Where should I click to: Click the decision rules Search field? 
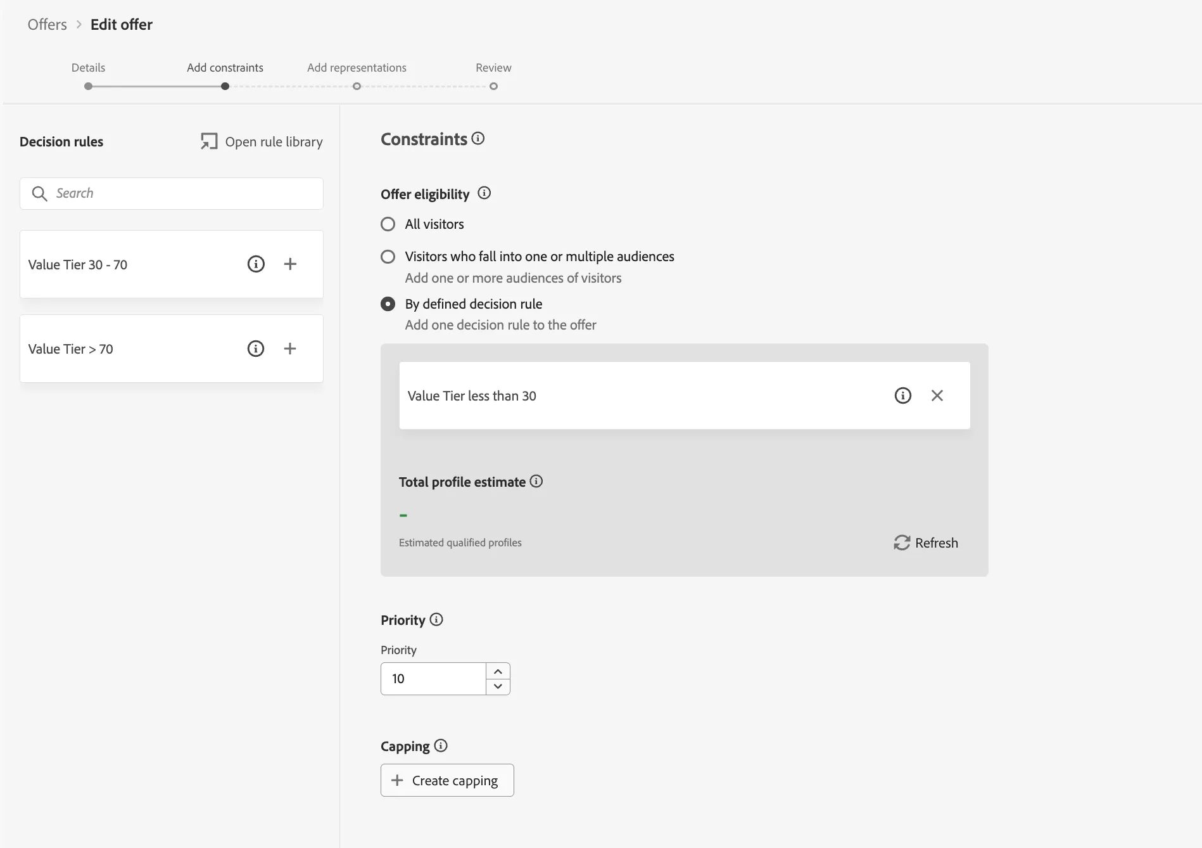pyautogui.click(x=172, y=193)
